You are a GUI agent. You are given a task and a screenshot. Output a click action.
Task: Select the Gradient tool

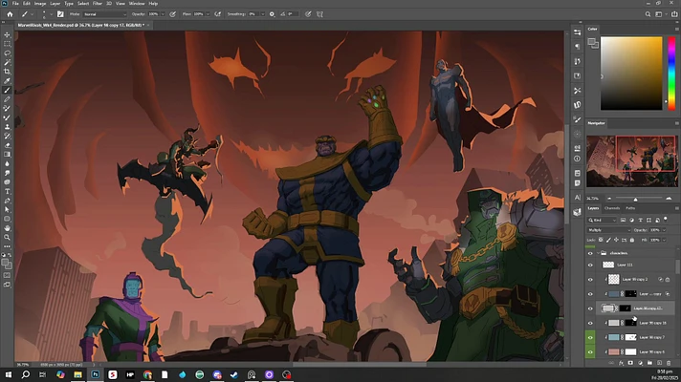[7, 155]
